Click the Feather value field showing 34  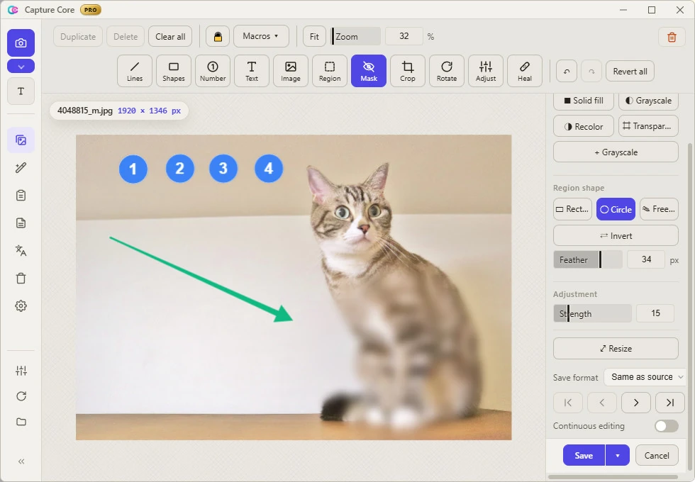(x=646, y=259)
